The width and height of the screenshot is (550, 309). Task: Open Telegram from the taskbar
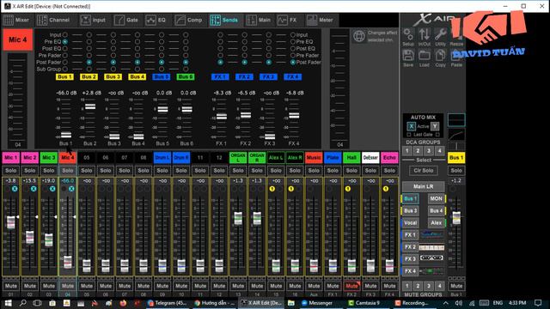(x=167, y=303)
